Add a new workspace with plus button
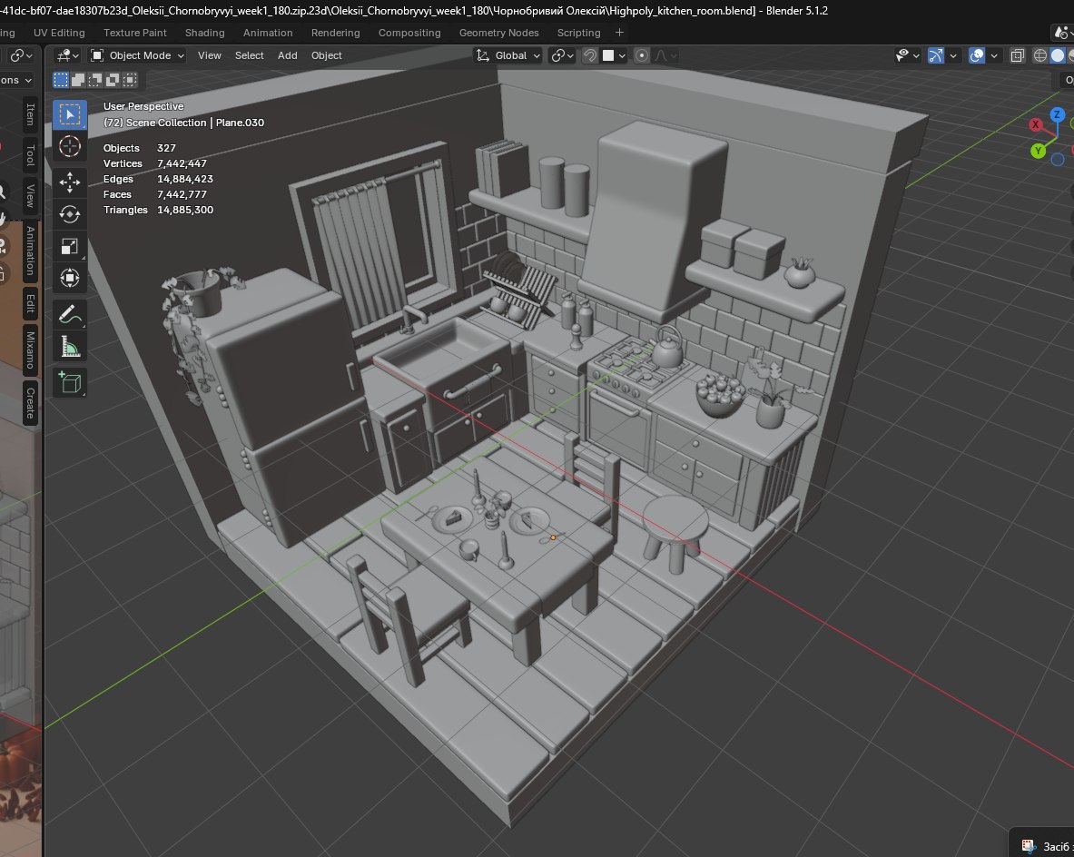Viewport: 1074px width, 857px height. point(619,33)
